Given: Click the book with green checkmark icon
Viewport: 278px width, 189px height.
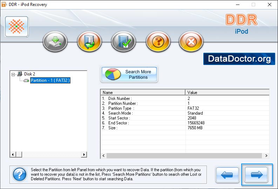Looking at the screenshot, I should [x=123, y=42].
